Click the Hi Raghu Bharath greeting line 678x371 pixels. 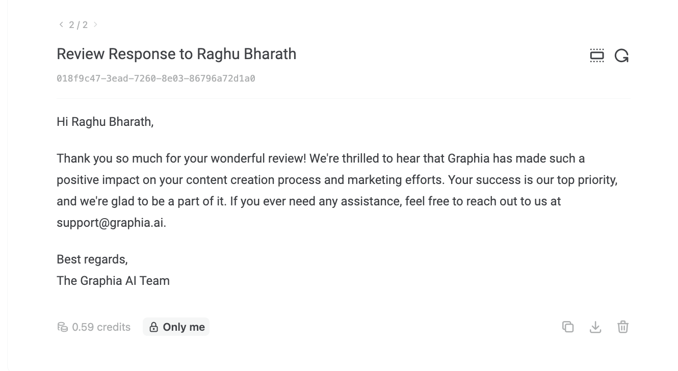pyautogui.click(x=105, y=122)
